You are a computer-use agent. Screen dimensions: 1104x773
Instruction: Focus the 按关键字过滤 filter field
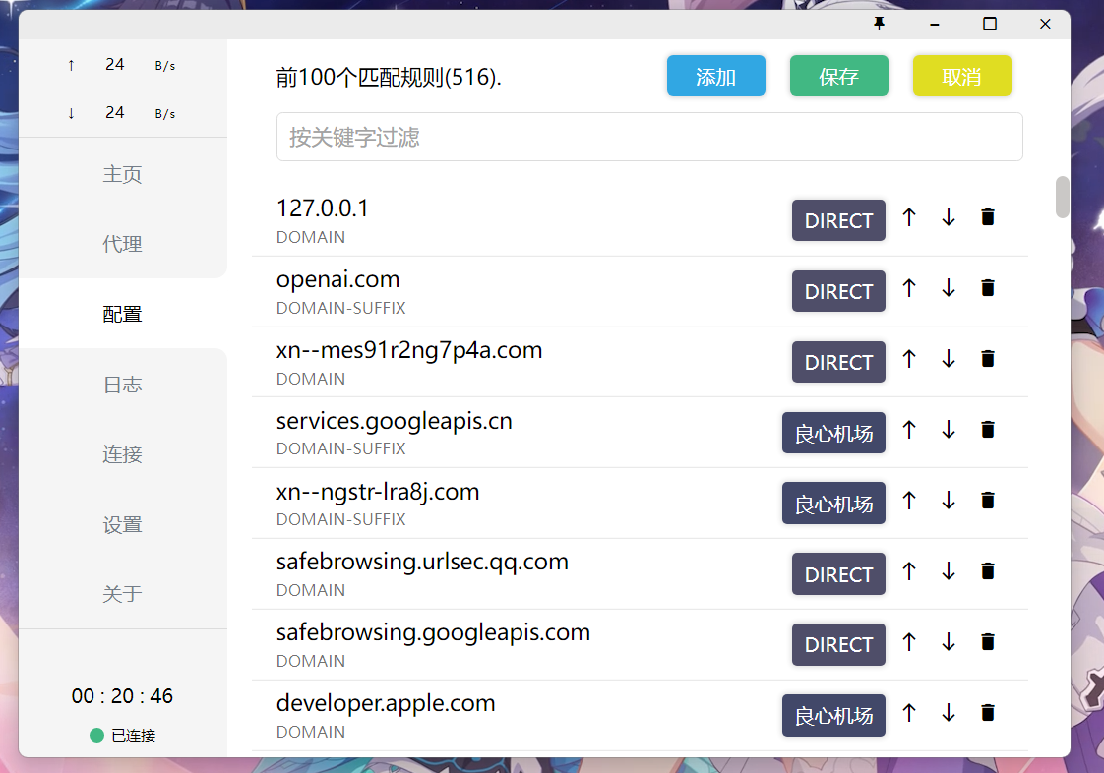649,137
